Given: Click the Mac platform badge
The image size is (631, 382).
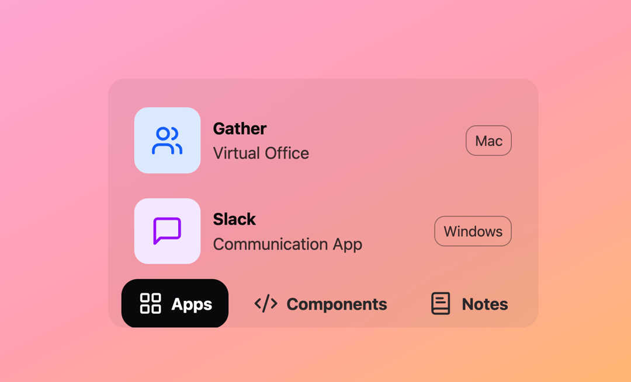Looking at the screenshot, I should (488, 141).
